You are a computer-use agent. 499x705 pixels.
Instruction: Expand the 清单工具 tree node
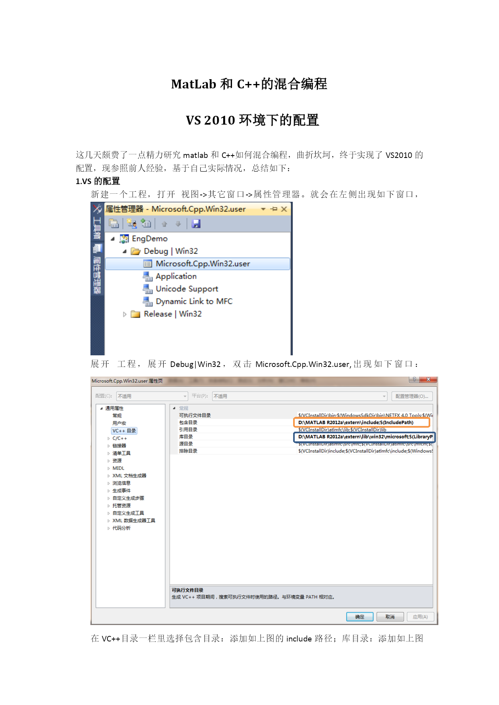click(109, 453)
